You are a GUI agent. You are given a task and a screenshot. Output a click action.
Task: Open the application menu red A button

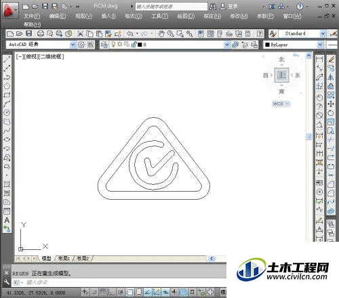pyautogui.click(x=10, y=10)
